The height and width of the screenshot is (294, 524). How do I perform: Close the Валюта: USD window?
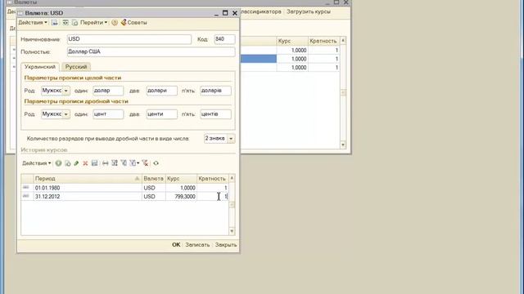[x=235, y=13]
